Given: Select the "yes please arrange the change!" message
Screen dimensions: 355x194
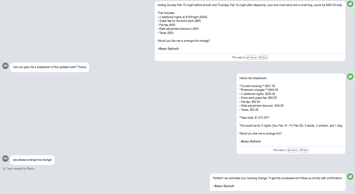Looking at the screenshot, I should tap(32, 160).
